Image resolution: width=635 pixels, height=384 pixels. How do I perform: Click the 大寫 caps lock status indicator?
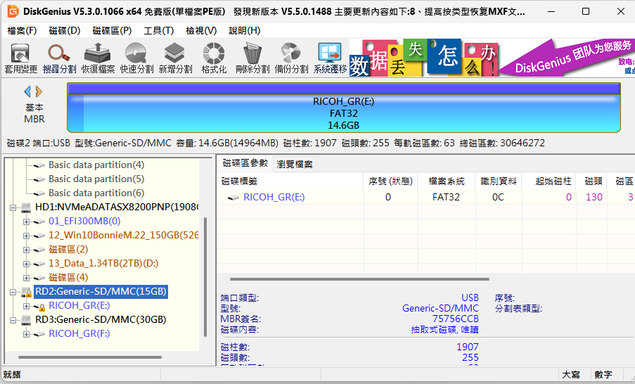[x=572, y=375]
